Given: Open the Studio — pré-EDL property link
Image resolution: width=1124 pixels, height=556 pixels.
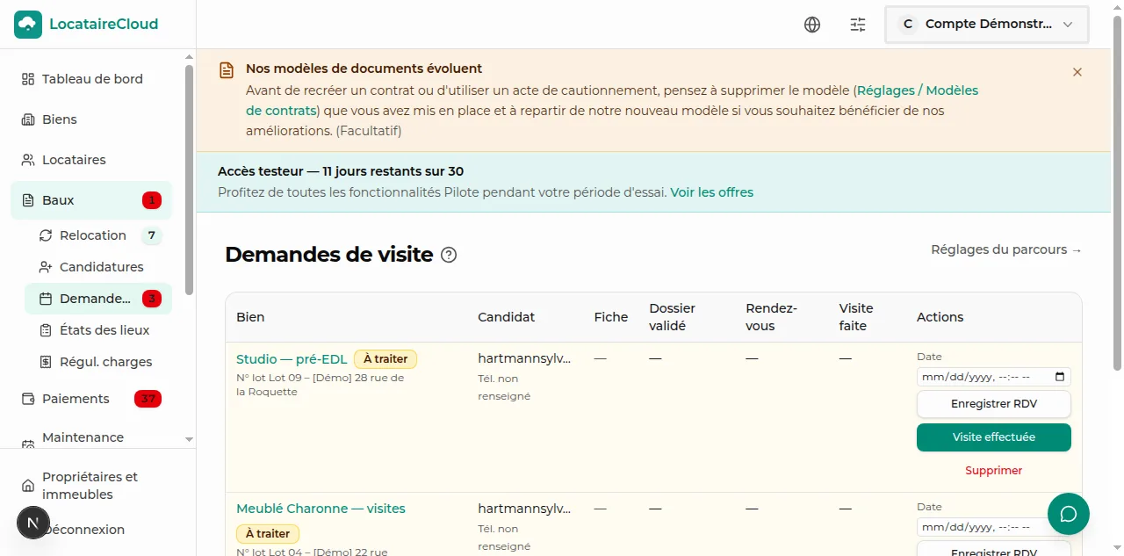Looking at the screenshot, I should point(292,359).
